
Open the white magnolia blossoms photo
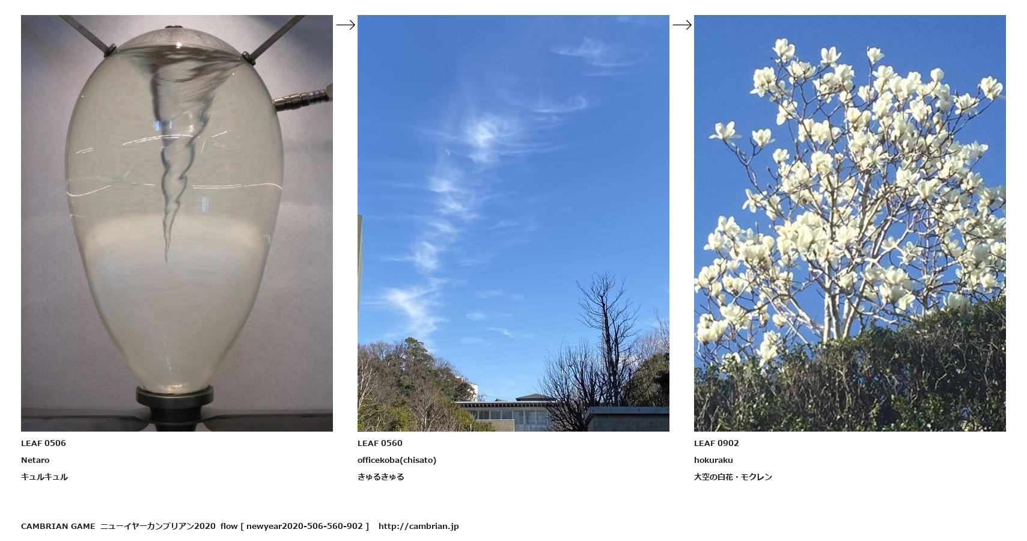(x=850, y=223)
